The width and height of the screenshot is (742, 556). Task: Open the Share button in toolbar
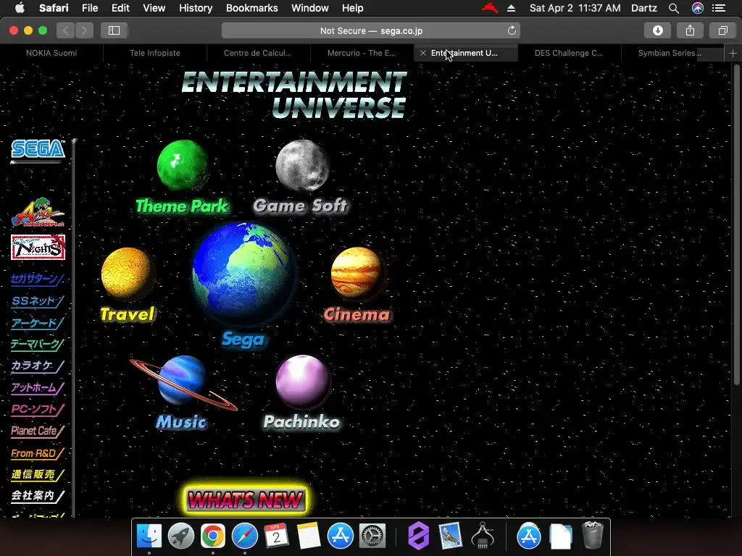pyautogui.click(x=690, y=30)
